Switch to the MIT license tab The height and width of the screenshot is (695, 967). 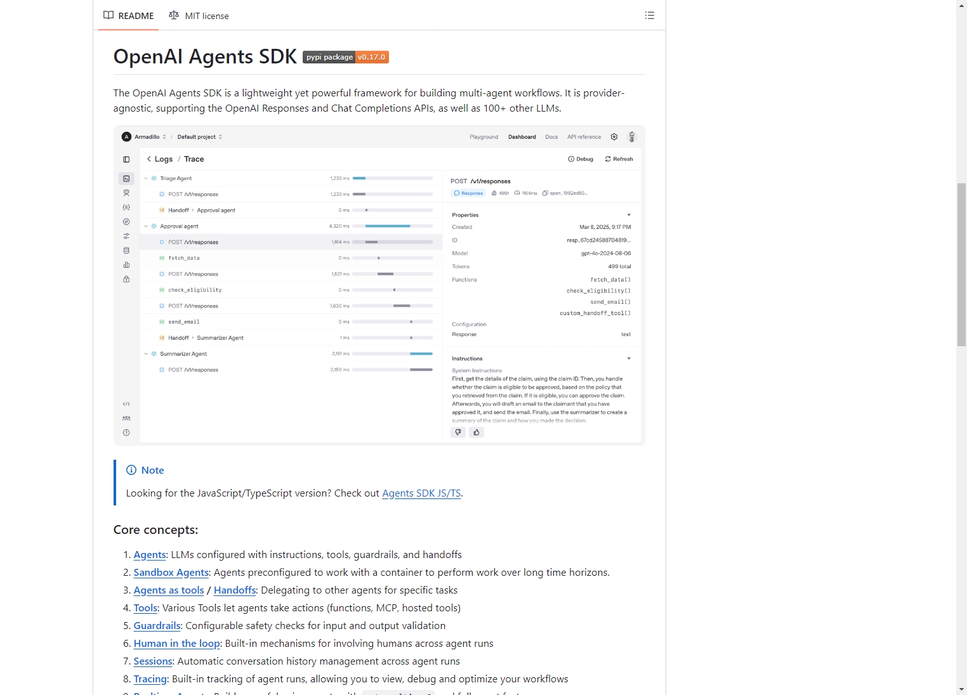(x=199, y=15)
